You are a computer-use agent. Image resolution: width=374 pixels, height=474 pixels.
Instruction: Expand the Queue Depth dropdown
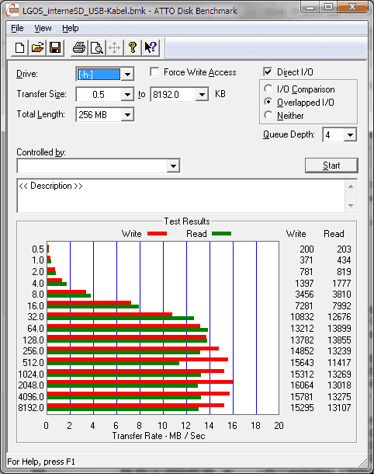[350, 135]
